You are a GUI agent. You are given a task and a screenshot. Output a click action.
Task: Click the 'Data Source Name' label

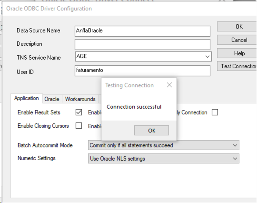pos(38,30)
